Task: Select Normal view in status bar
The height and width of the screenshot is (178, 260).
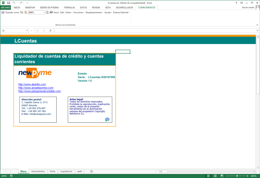Action: (209, 176)
